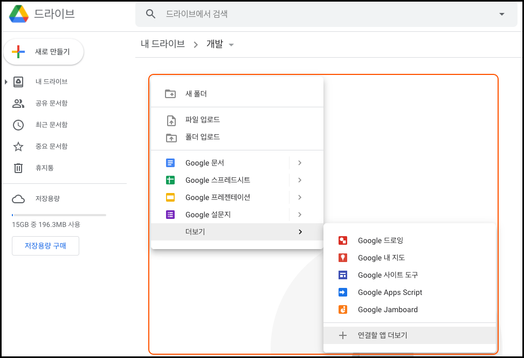Open 최근 문서함 in sidebar
This screenshot has width=524, height=358.
[51, 125]
